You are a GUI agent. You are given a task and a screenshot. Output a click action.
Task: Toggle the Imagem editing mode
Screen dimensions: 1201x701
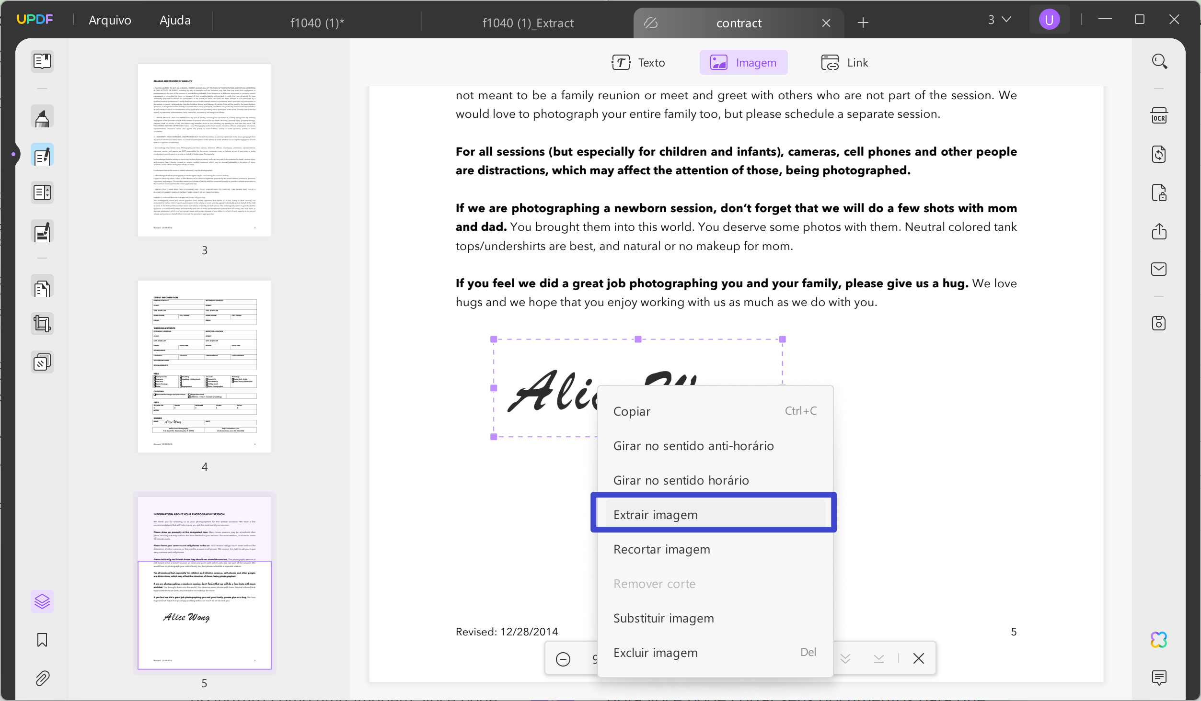[x=743, y=63]
